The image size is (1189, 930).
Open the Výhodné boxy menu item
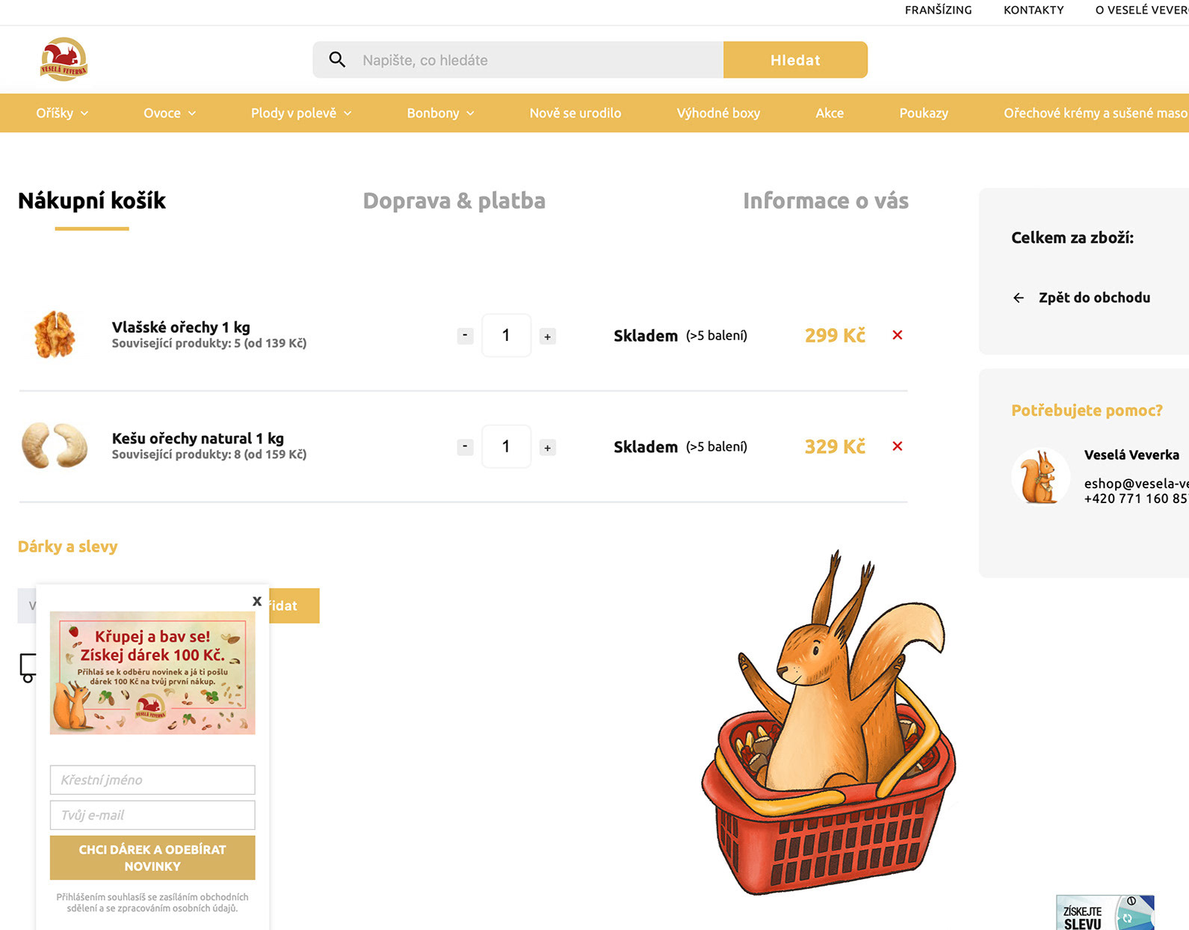pyautogui.click(x=718, y=113)
